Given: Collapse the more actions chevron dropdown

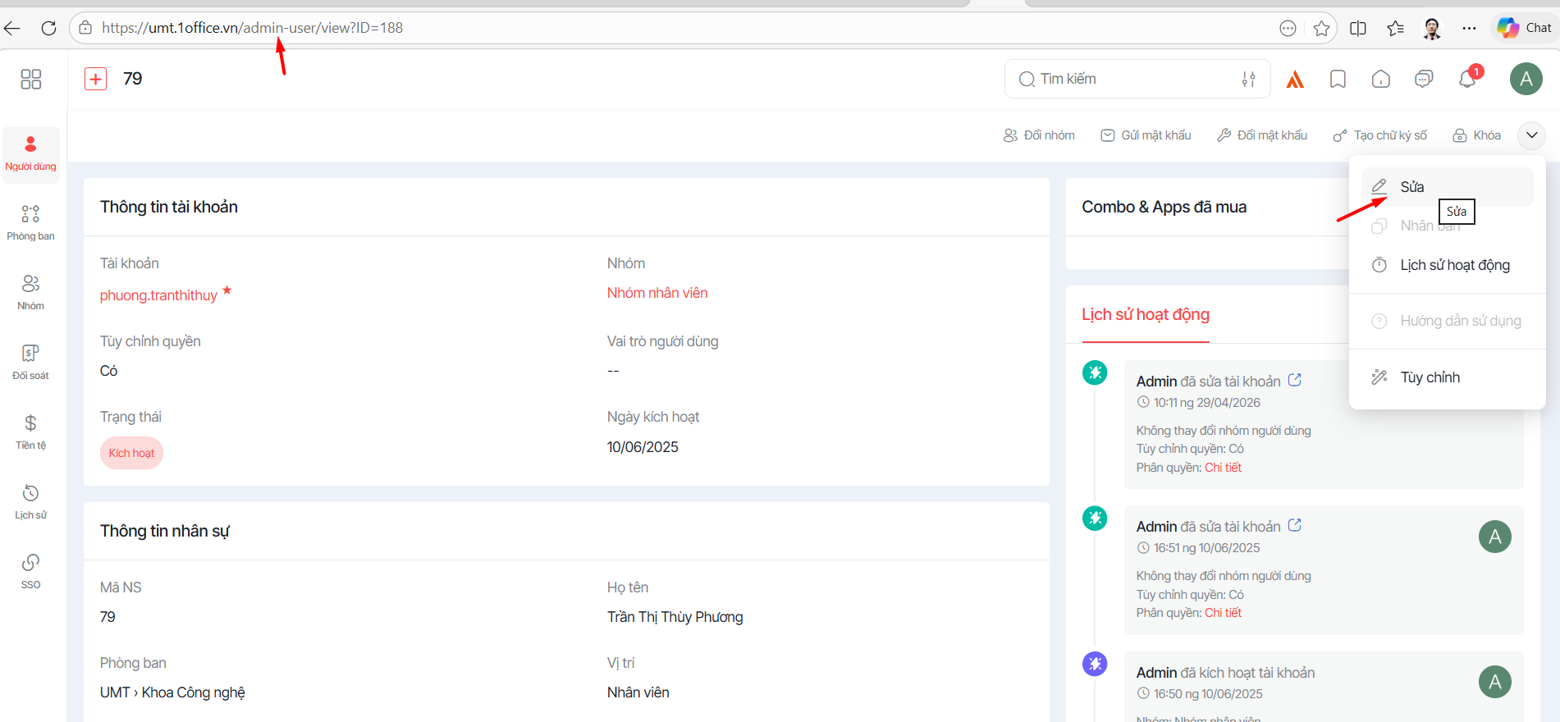Looking at the screenshot, I should click(1531, 135).
